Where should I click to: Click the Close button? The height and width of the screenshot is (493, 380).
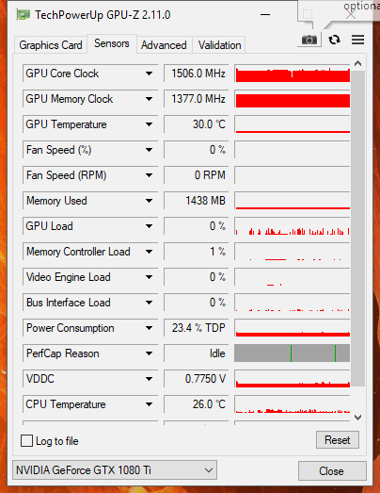[x=331, y=470]
